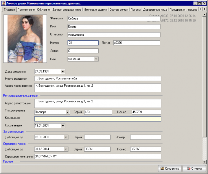Open the Состав семьи tab
This screenshot has height=174, width=208.
(x=119, y=10)
